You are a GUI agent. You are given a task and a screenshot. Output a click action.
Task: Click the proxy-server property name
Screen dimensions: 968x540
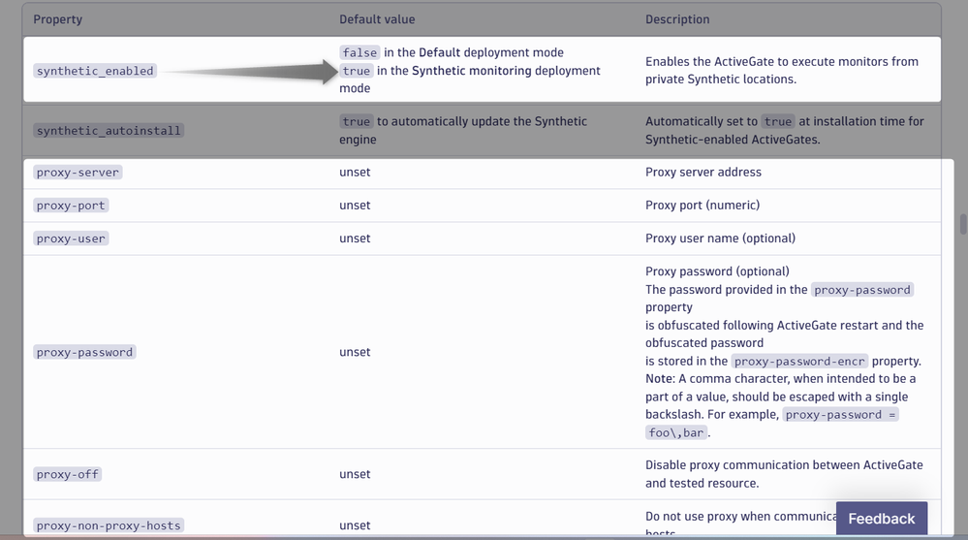pyautogui.click(x=78, y=173)
